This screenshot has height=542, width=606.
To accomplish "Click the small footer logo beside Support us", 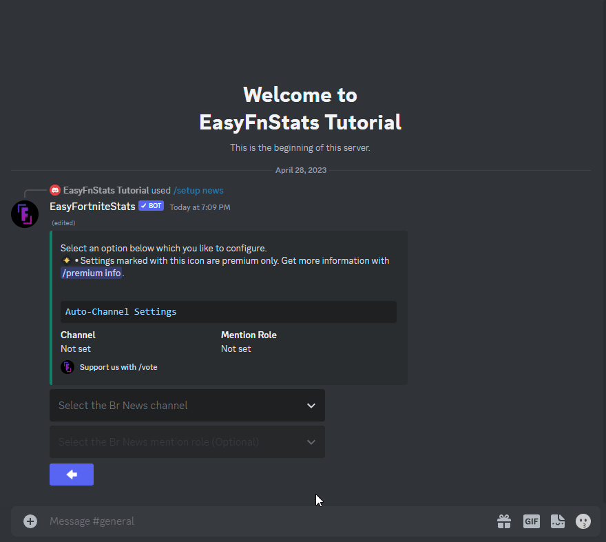I will click(67, 367).
